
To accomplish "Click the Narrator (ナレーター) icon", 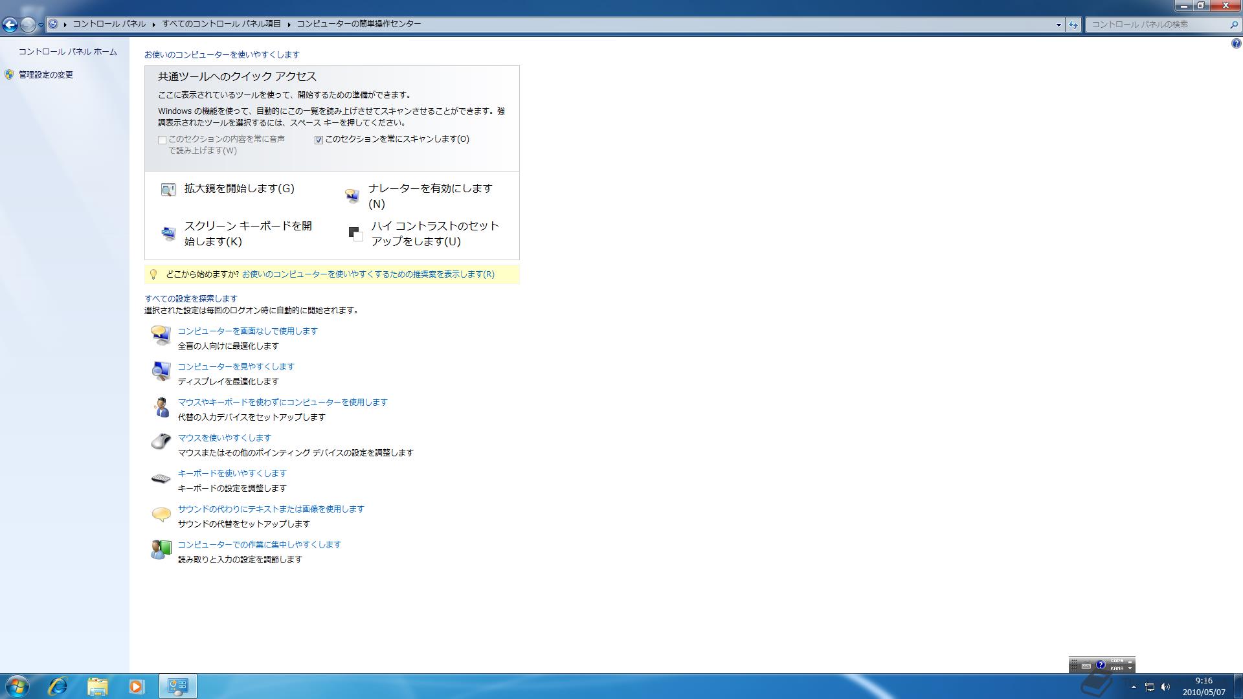I will point(352,196).
